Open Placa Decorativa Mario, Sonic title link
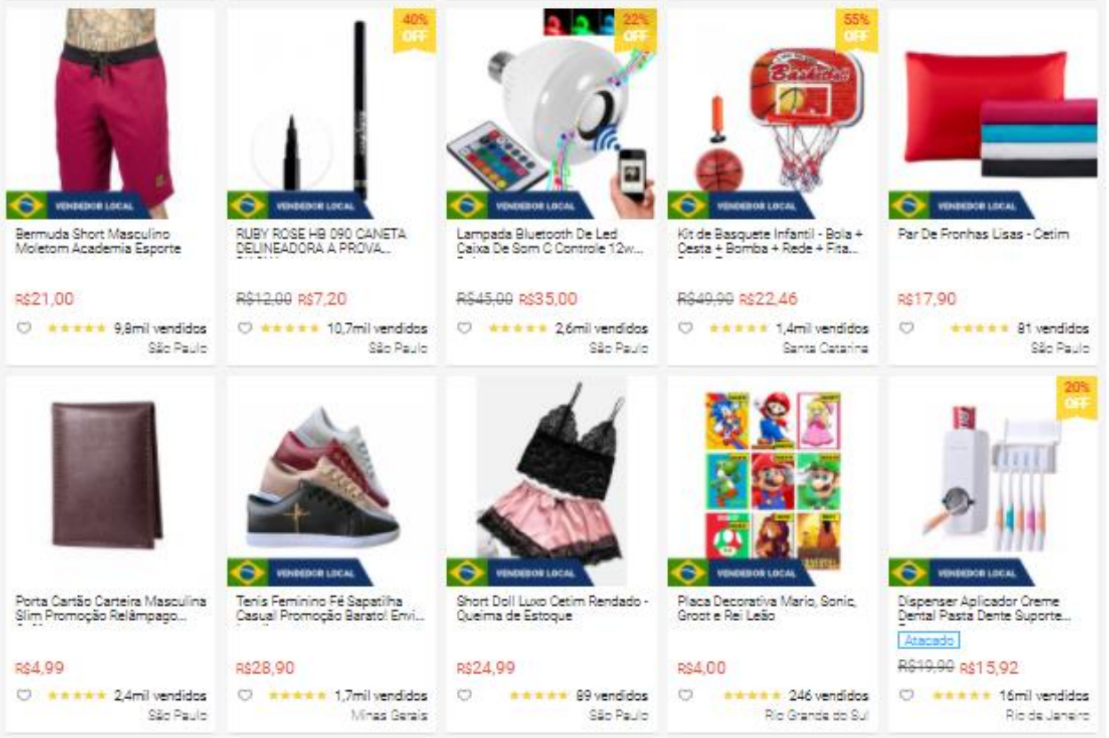 pos(767,608)
